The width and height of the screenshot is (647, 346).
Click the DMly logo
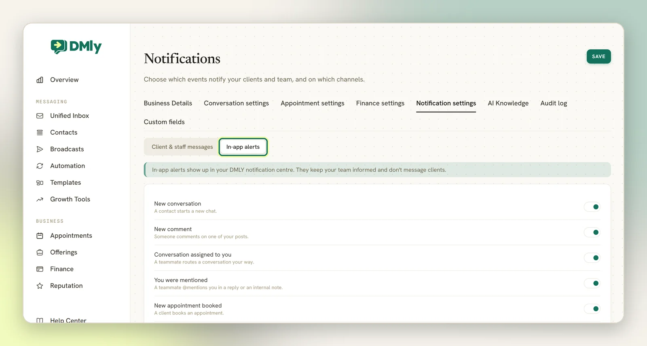pos(76,46)
